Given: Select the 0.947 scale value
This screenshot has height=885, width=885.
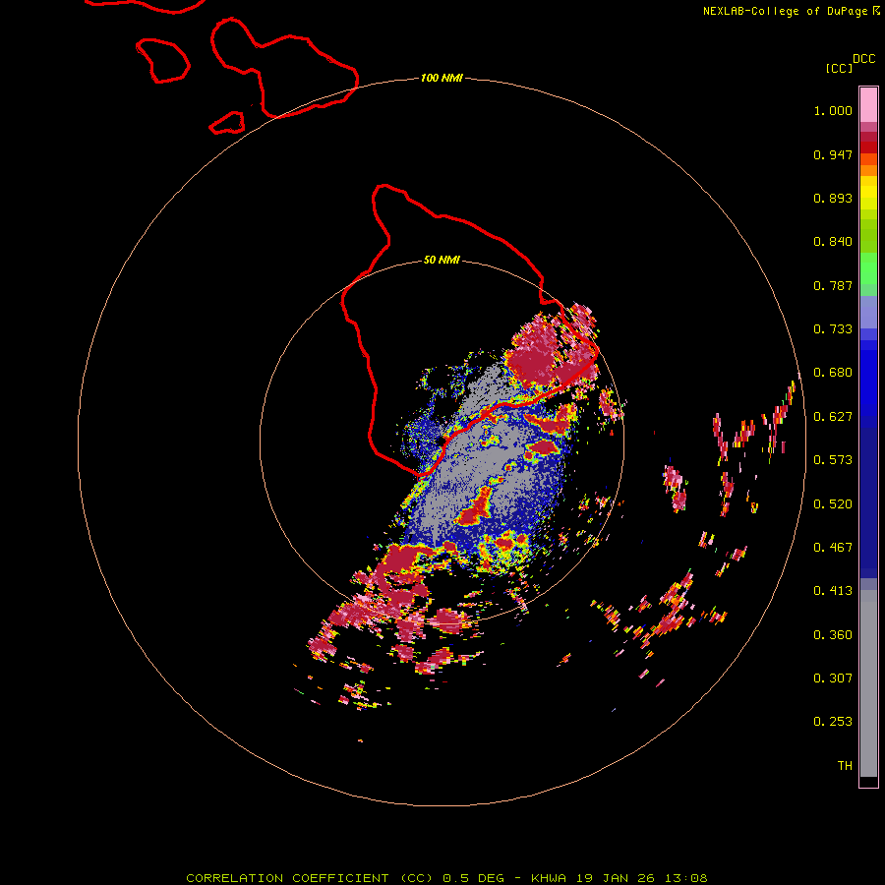Looking at the screenshot, I should coord(833,154).
